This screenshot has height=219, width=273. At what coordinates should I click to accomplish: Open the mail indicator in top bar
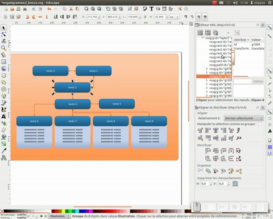point(221,3)
